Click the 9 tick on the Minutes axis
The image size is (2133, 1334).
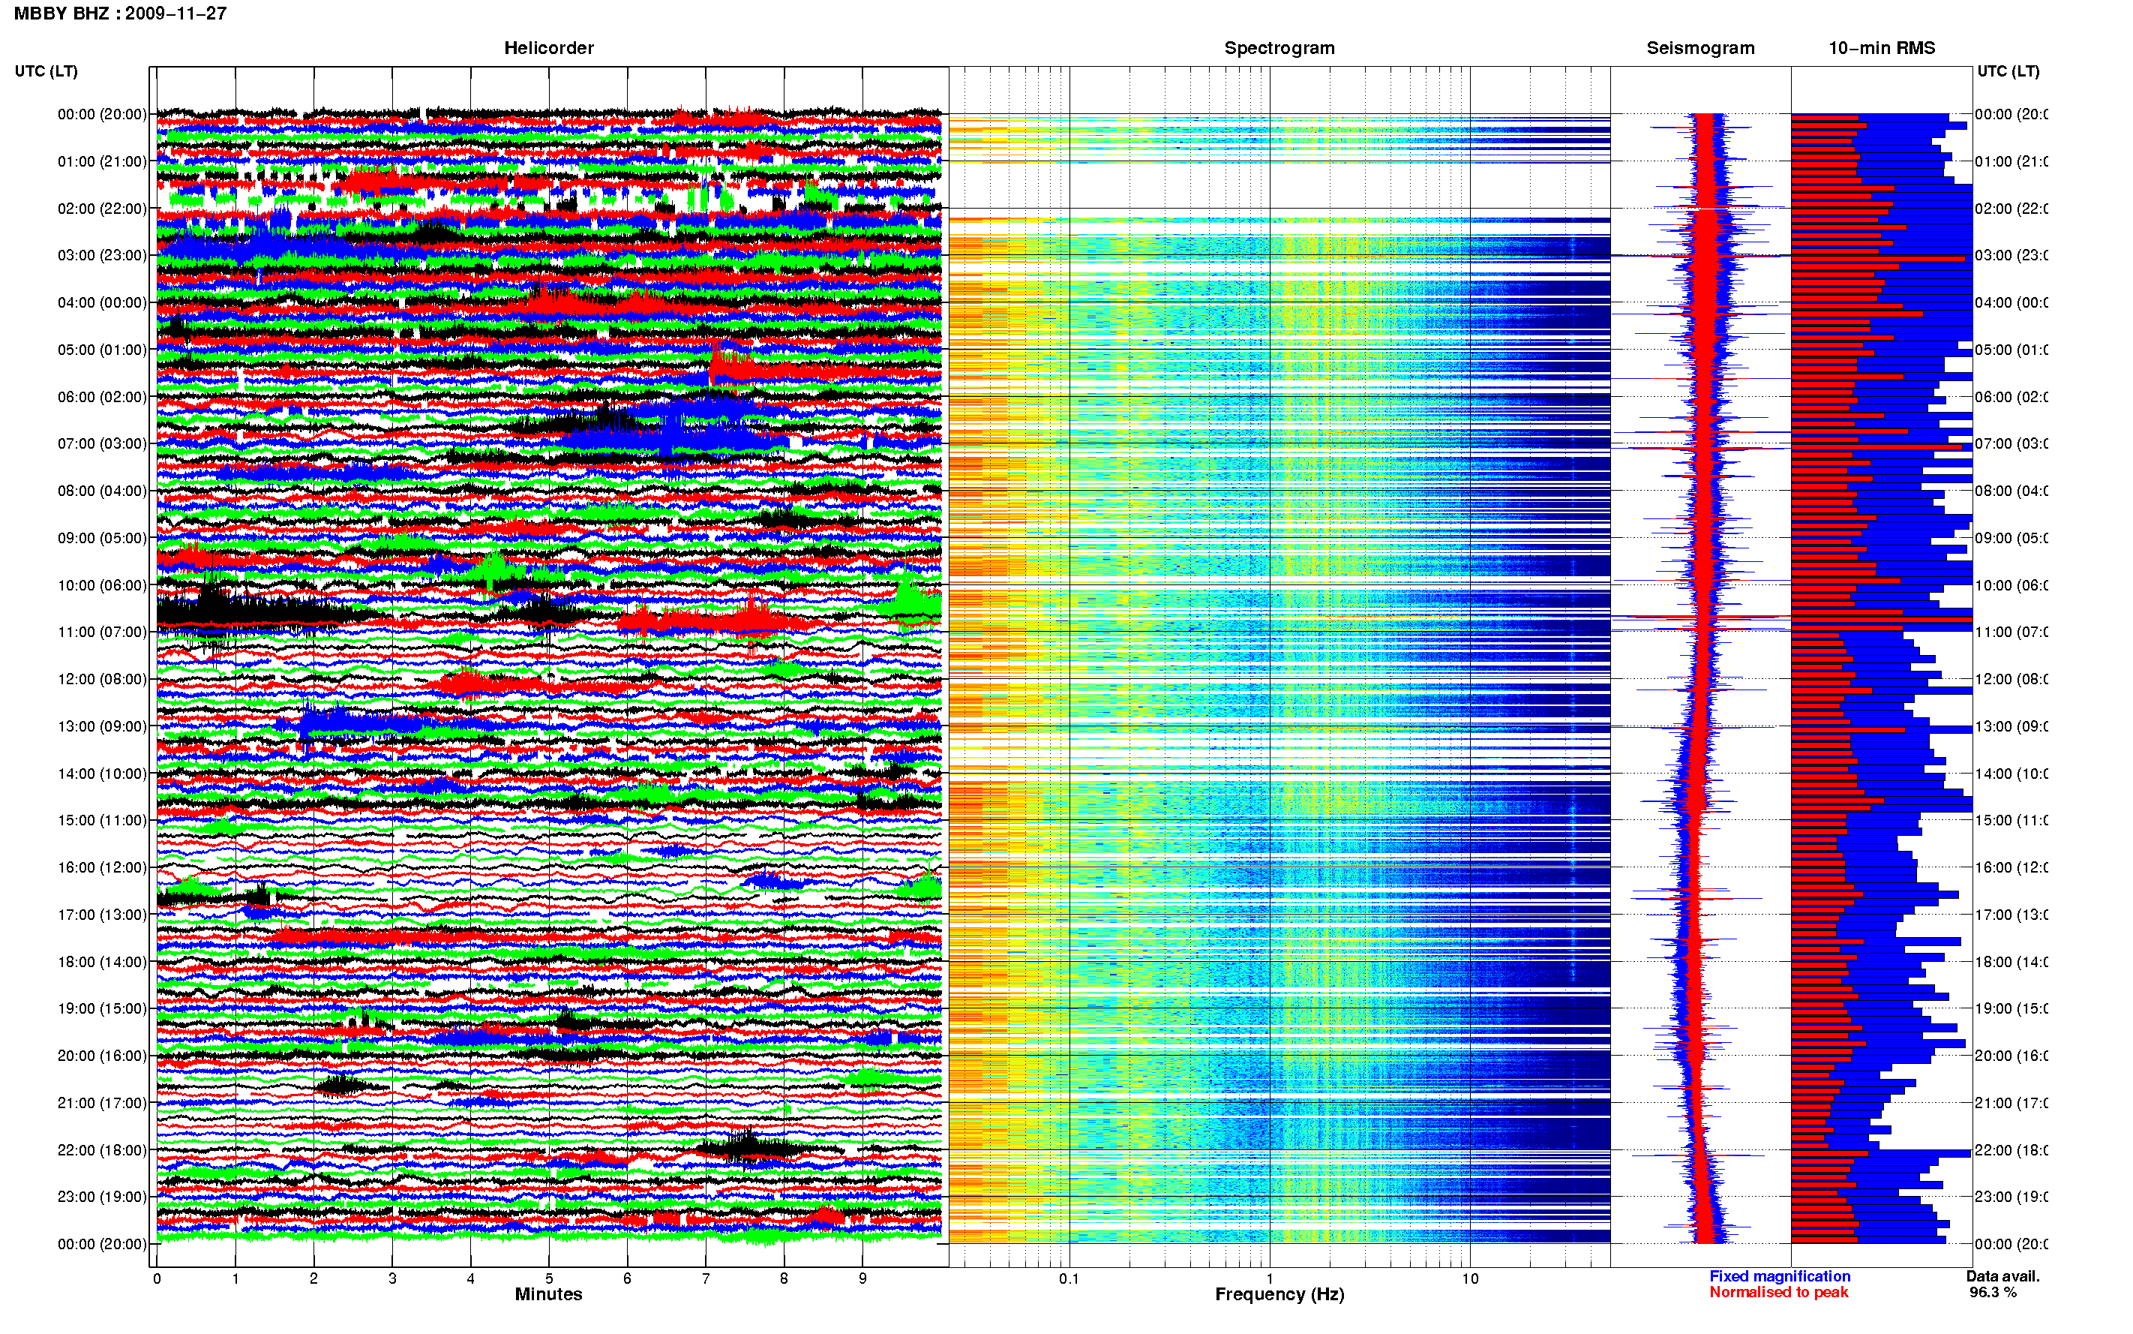pyautogui.click(x=862, y=1278)
